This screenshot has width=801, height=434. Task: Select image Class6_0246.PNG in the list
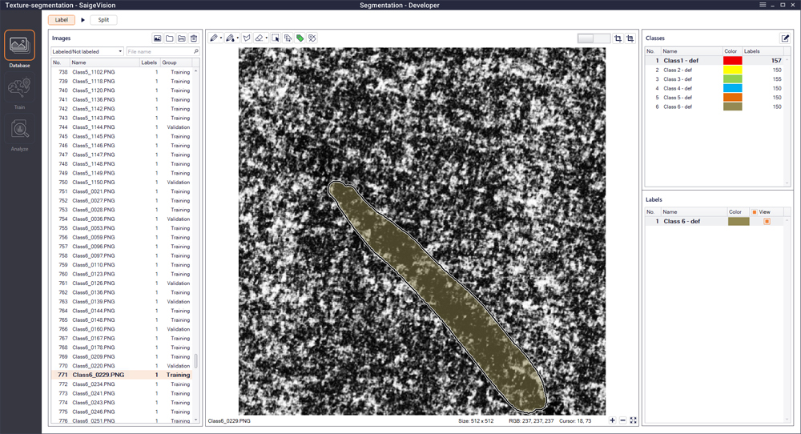(x=122, y=412)
